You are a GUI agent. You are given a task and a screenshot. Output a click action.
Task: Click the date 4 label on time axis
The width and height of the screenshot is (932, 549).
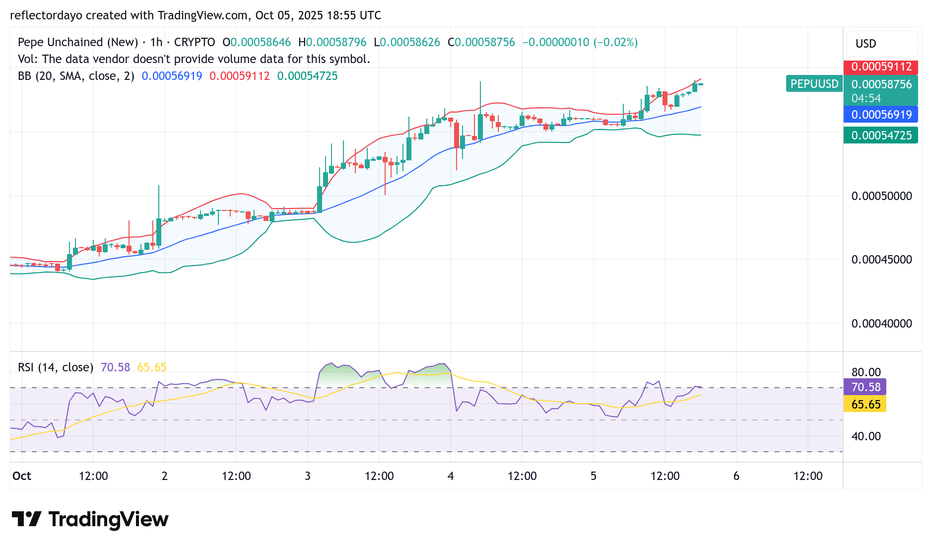451,476
